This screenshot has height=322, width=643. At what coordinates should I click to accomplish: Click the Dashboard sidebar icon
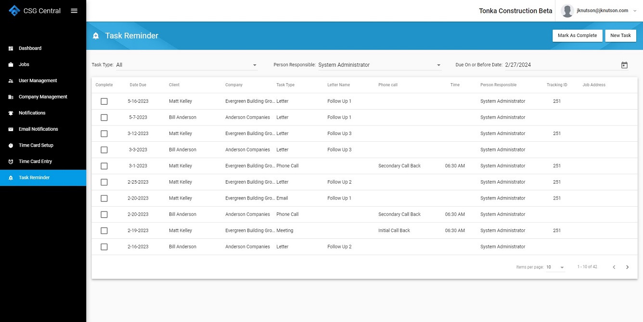click(11, 49)
